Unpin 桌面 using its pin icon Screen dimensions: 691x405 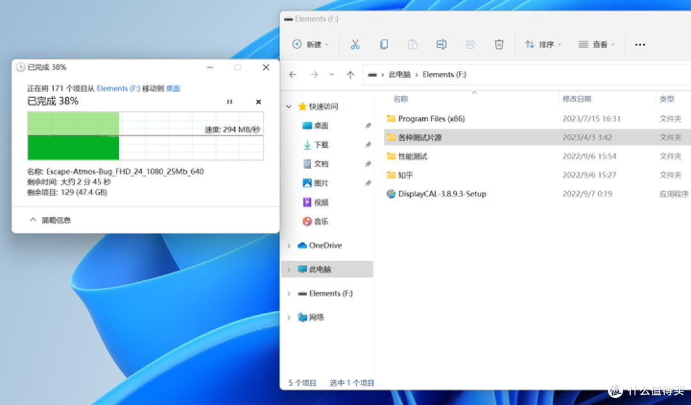coord(367,125)
